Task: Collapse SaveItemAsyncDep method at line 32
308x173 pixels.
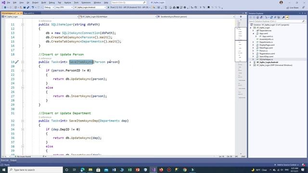Action: pyautogui.click(x=23, y=121)
